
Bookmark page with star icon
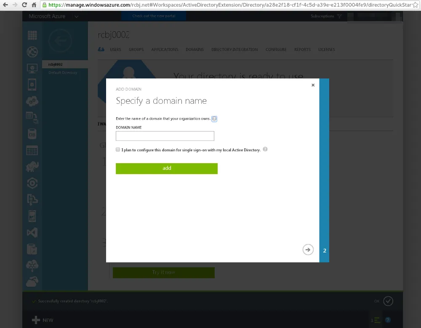pyautogui.click(x=416, y=5)
